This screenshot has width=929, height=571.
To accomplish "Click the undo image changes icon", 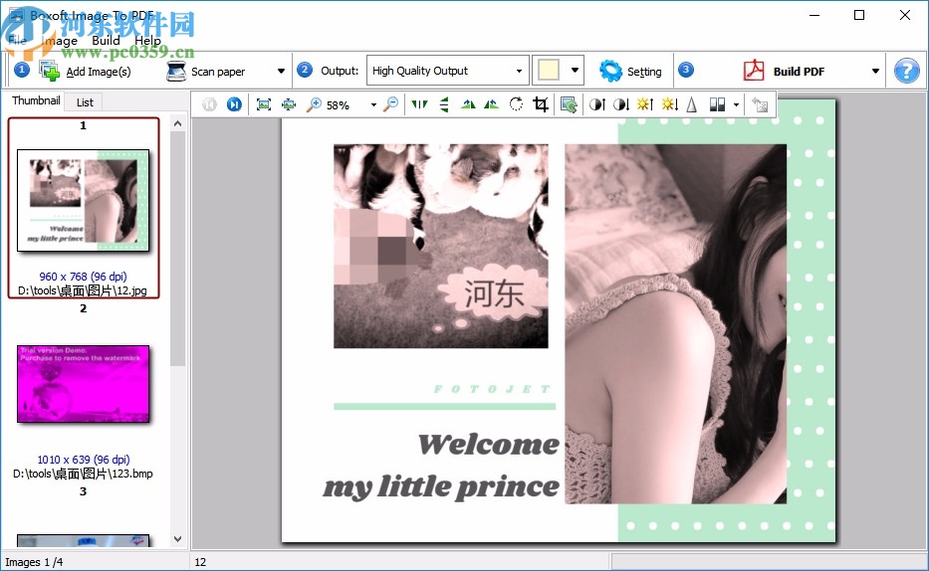I will (x=760, y=104).
